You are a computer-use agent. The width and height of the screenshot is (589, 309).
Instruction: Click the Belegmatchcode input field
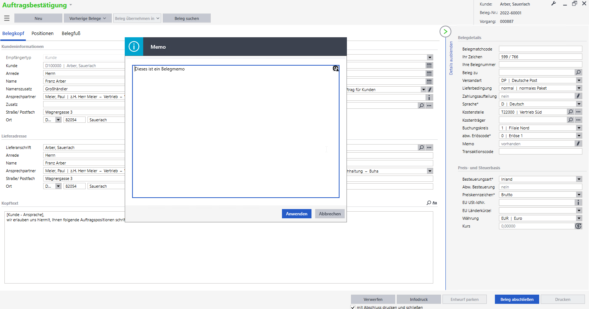[x=541, y=49]
